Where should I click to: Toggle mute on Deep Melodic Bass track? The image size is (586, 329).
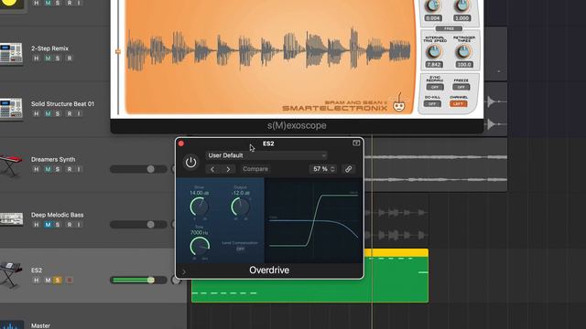pos(48,225)
